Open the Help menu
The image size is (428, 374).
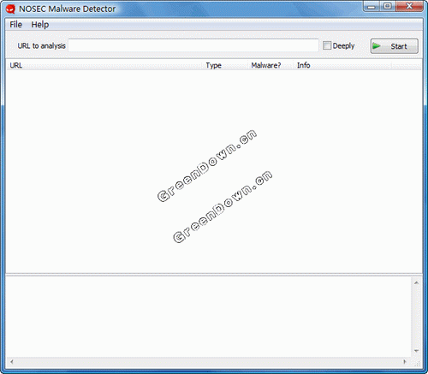(40, 25)
